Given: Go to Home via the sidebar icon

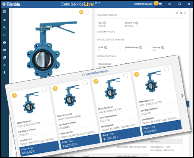Looking at the screenshot, I should pyautogui.click(x=4, y=20).
